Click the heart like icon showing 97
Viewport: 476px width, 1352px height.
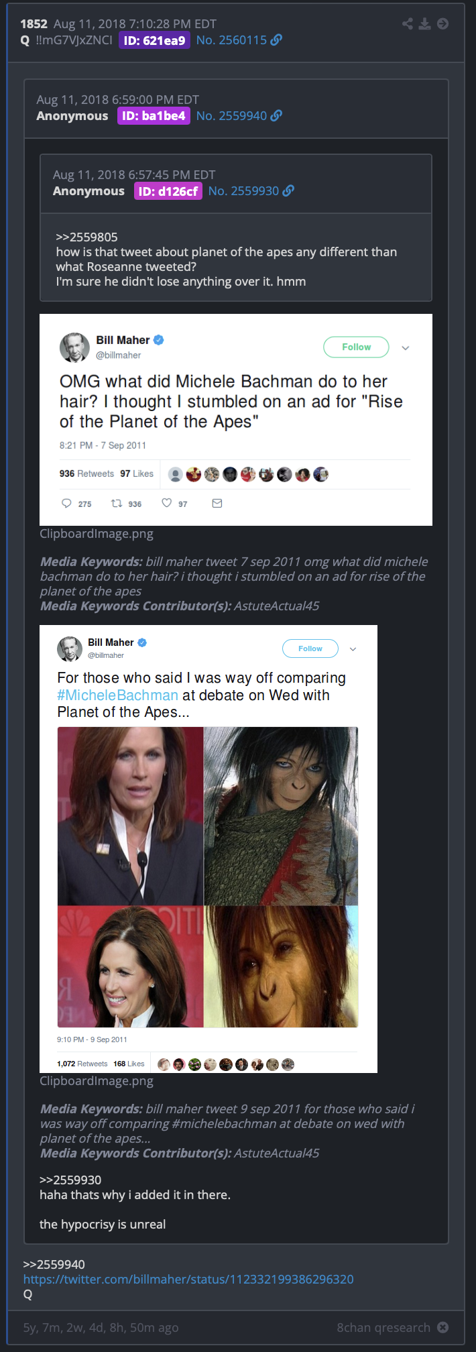[x=166, y=503]
